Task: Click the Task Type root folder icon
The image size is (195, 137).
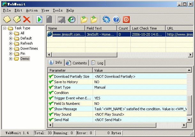Action: 11,28
